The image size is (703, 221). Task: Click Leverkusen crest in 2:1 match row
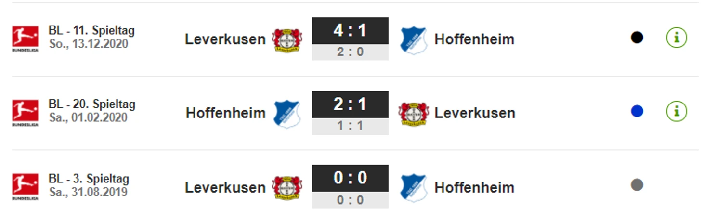click(413, 114)
